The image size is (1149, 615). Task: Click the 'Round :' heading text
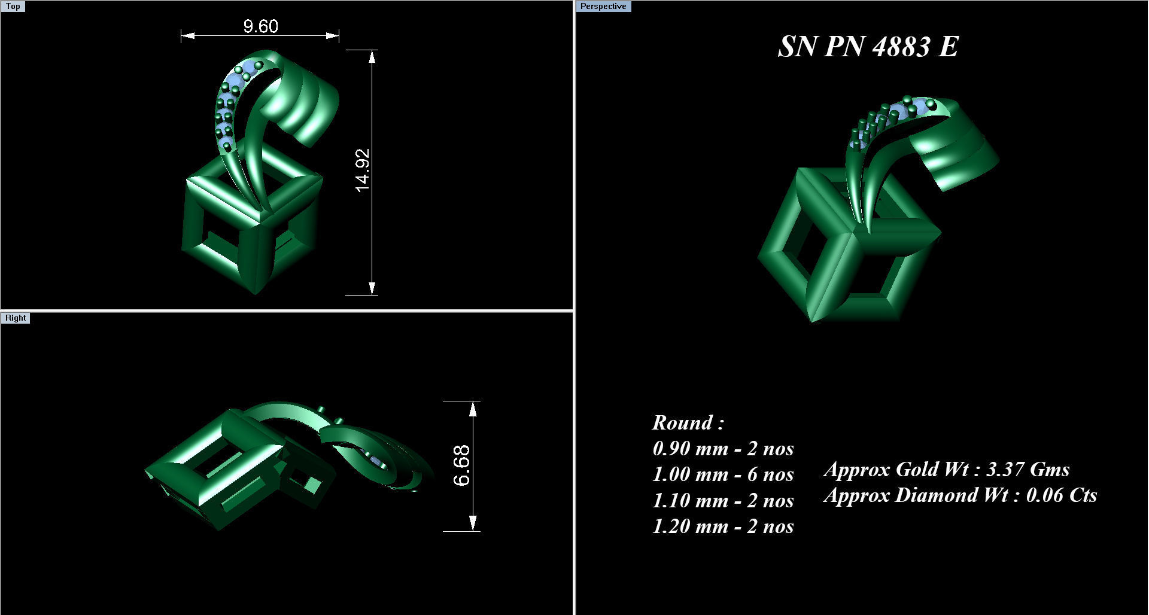[688, 422]
